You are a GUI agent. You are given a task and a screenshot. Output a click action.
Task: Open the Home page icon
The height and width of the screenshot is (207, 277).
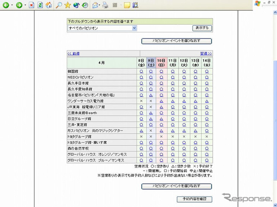[x=49, y=5]
